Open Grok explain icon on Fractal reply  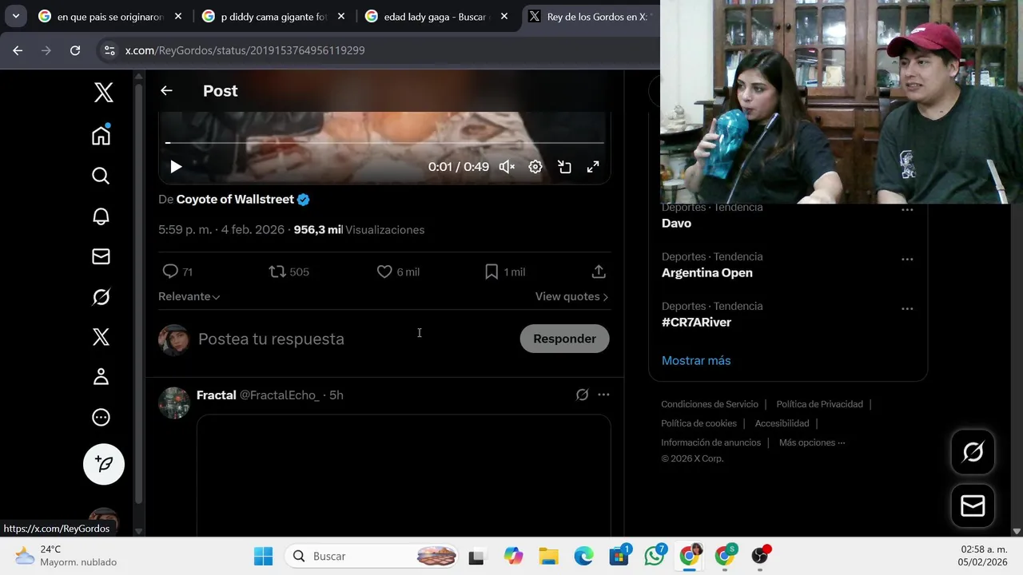coord(583,395)
